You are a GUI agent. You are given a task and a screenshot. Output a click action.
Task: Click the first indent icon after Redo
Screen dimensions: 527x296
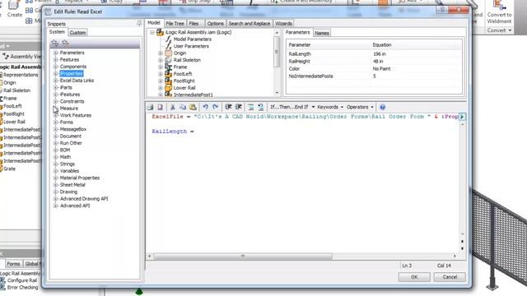(x=229, y=107)
